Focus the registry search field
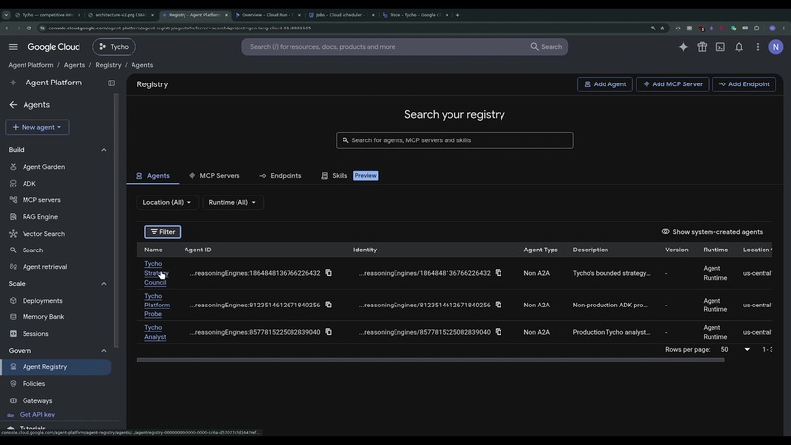 454,140
